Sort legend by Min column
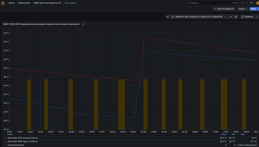 point(233,134)
